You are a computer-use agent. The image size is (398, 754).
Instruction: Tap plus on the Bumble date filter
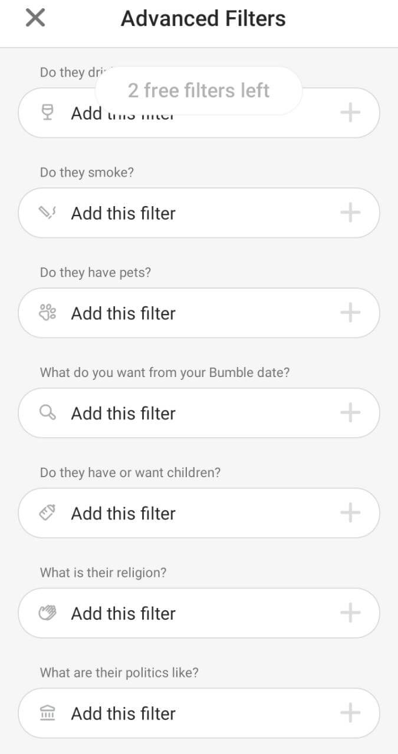(x=350, y=413)
